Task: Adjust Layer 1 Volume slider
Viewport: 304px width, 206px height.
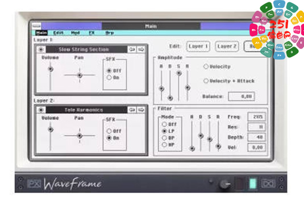Action: 51,69
